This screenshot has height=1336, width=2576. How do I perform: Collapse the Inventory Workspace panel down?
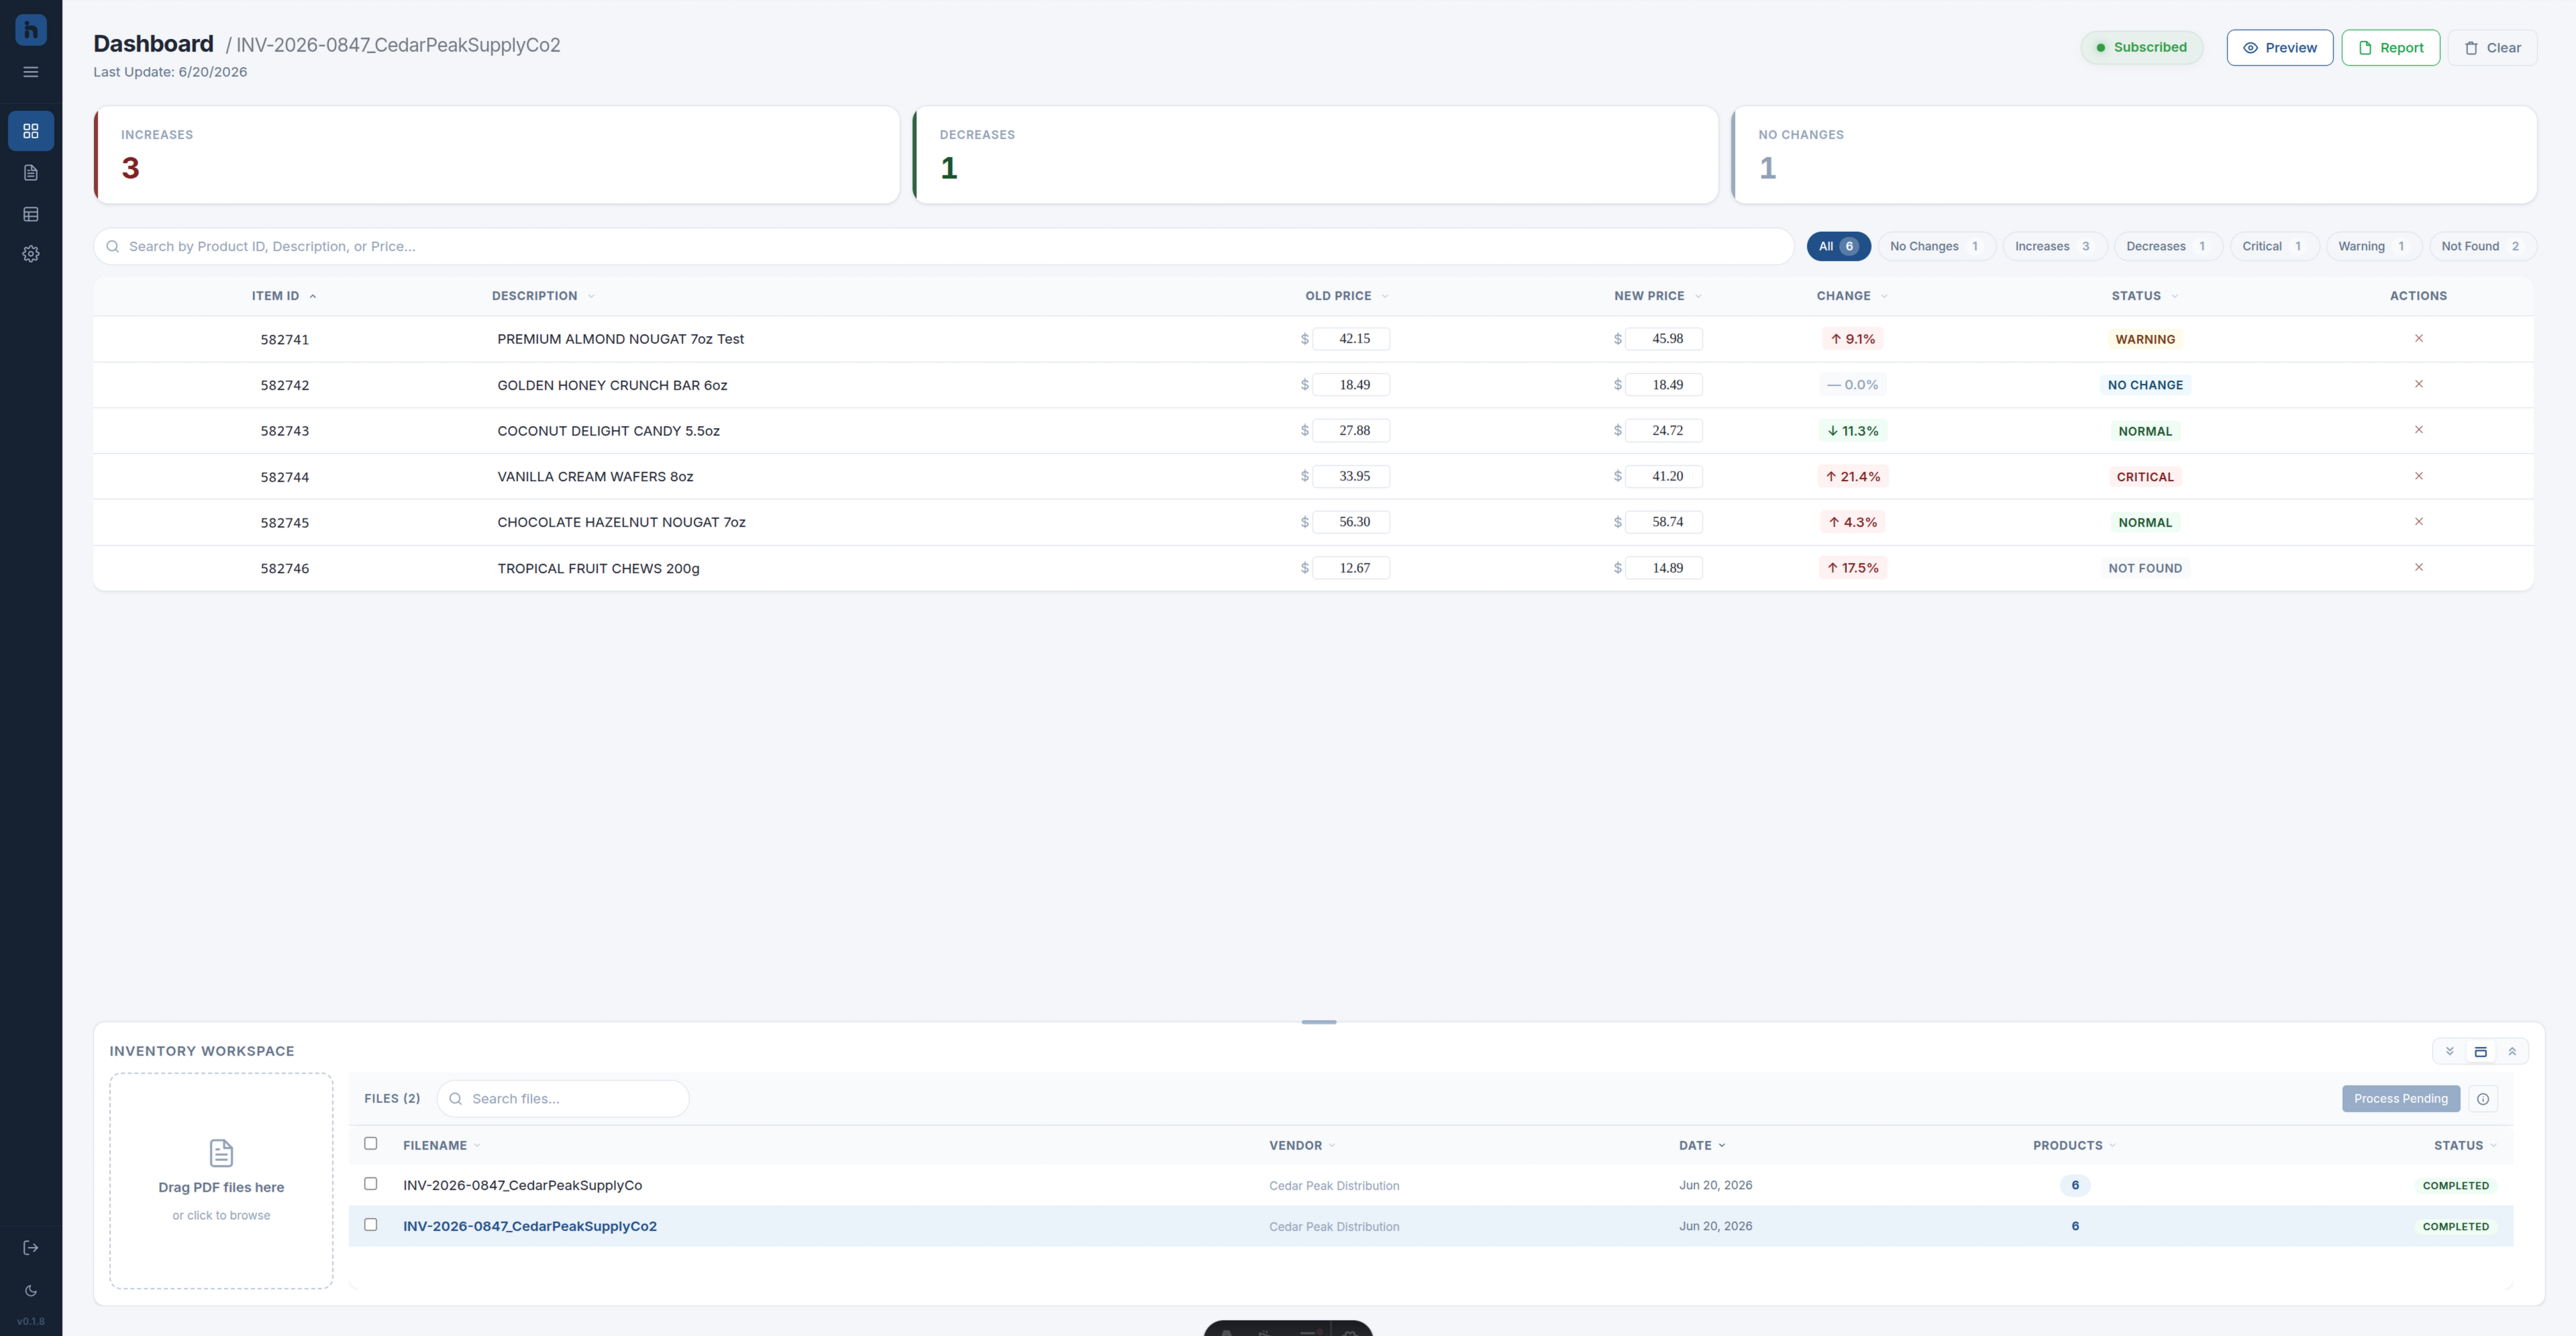point(2449,1051)
